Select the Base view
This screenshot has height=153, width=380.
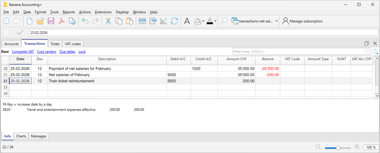tap(5, 52)
